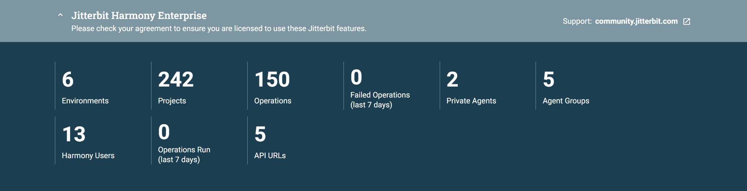Screen dimensions: 747x191
Task: Click the 2 private agents count
Action: 452,80
